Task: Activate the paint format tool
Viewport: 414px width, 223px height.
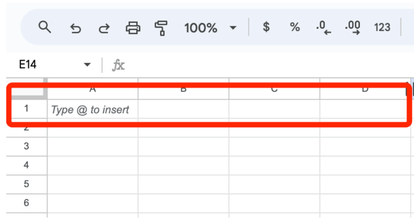Action: (161, 28)
